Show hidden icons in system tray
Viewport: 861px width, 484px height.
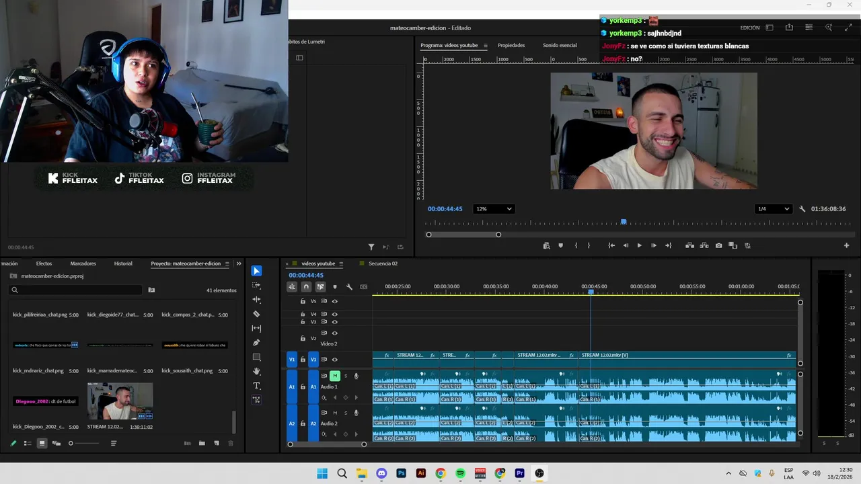[728, 473]
